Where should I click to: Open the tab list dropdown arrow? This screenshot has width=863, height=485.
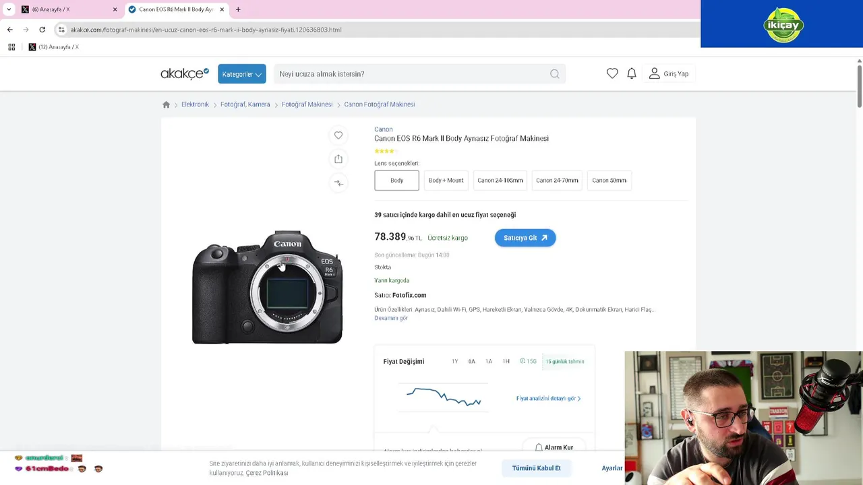click(9, 9)
